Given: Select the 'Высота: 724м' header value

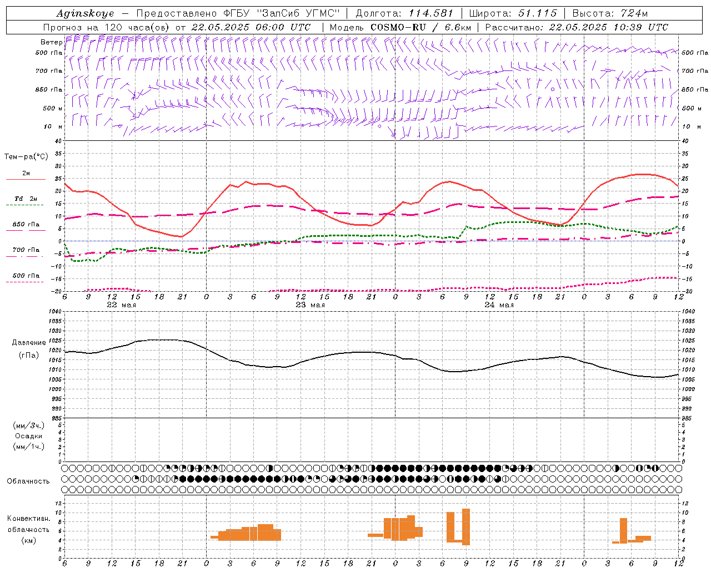Looking at the screenshot, I should click(610, 13).
